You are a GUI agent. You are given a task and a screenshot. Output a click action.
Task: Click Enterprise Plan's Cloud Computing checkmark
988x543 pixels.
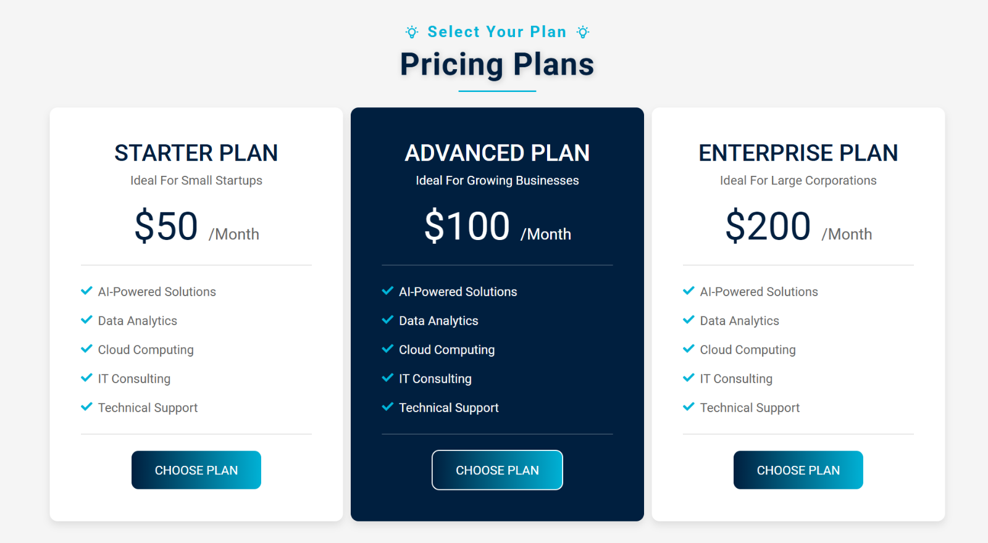689,349
